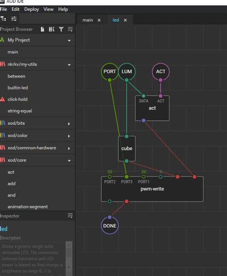Select the and patch in xod/core
The height and width of the screenshot is (276, 227).
coord(37,195)
